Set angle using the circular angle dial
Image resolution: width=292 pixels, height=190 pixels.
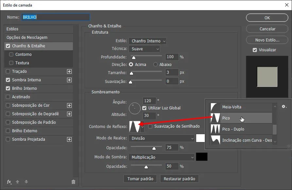(x=134, y=108)
